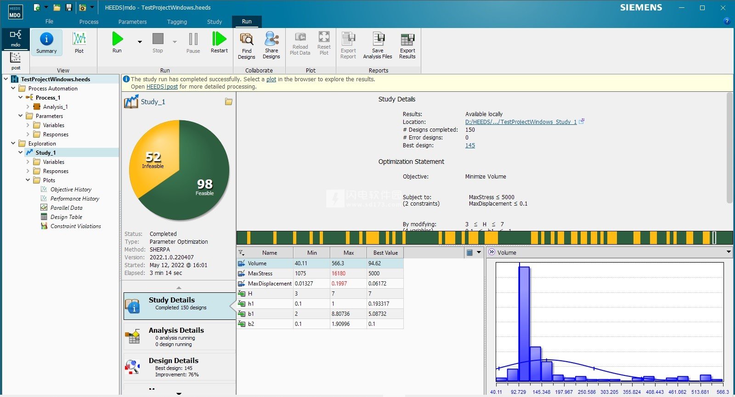Open the Parameters ribbon tab

coord(132,22)
